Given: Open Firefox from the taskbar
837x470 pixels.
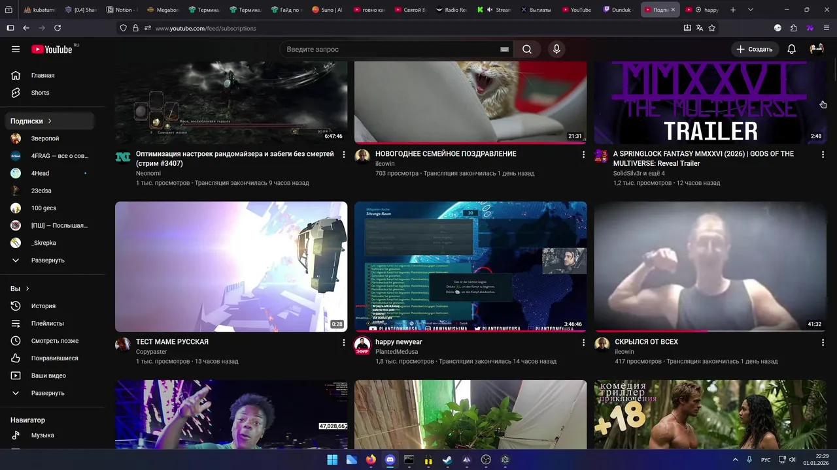Looking at the screenshot, I should coord(371,460).
